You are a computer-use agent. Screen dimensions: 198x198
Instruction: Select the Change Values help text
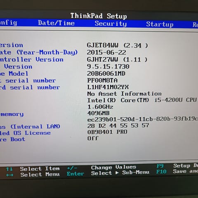pos(113,167)
